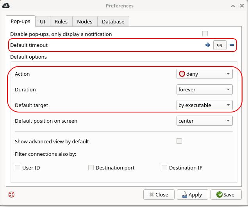Click the OpenSnitch cloud icon in title bar

(x=6, y=6)
